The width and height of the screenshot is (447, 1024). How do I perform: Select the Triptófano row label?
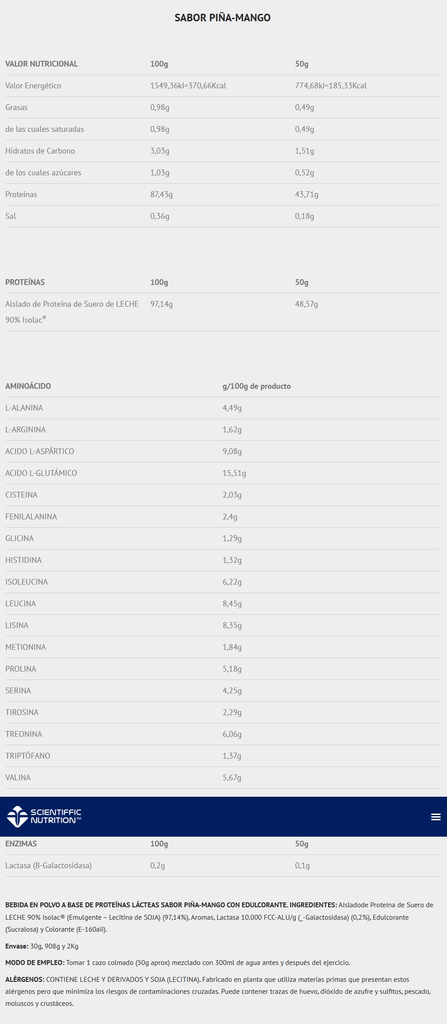click(27, 756)
